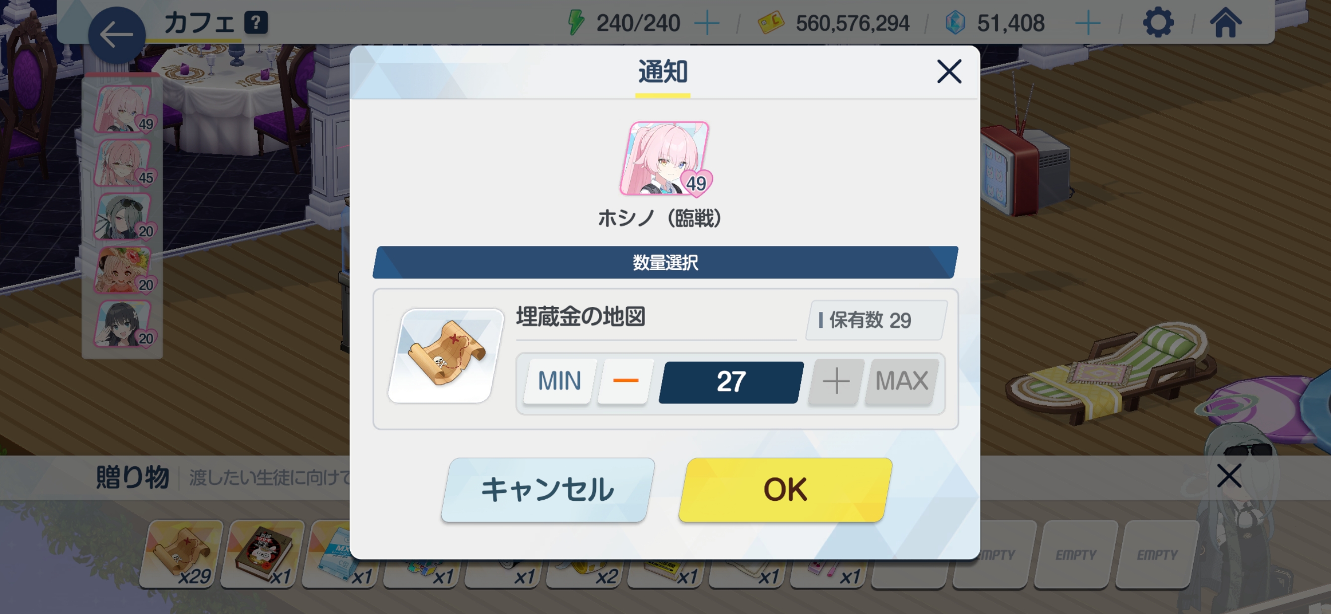Select the black-haired student at list bottom

point(123,324)
